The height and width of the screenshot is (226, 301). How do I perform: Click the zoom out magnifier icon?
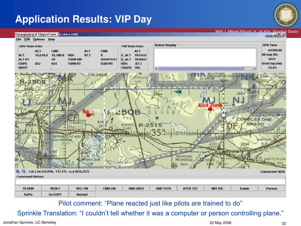pyautogui.click(x=24, y=172)
